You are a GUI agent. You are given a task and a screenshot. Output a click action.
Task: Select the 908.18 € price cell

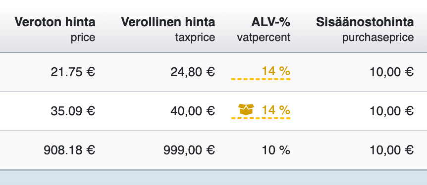click(x=69, y=150)
